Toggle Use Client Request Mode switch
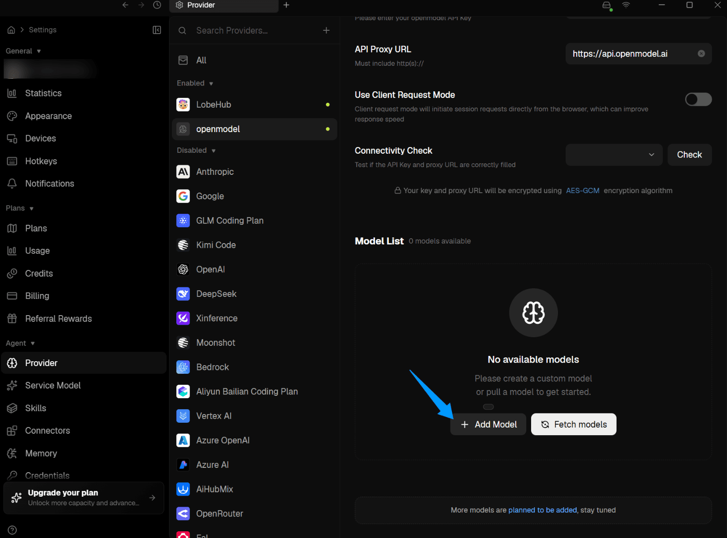 (698, 99)
